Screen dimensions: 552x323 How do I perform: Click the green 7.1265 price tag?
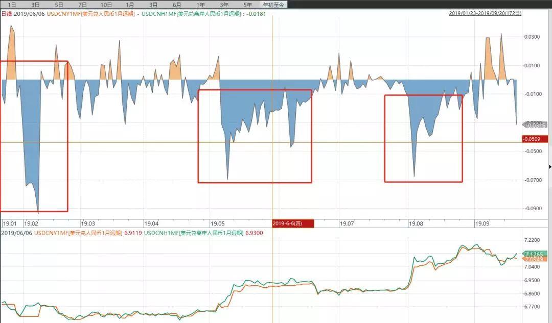click(536, 254)
